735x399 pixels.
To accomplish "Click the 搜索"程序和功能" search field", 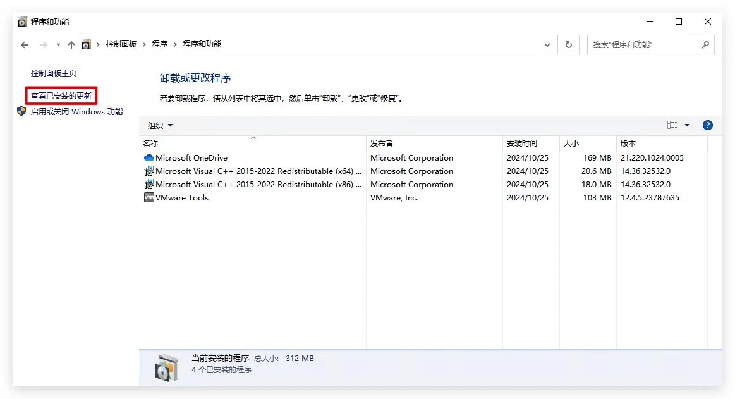I will point(645,45).
